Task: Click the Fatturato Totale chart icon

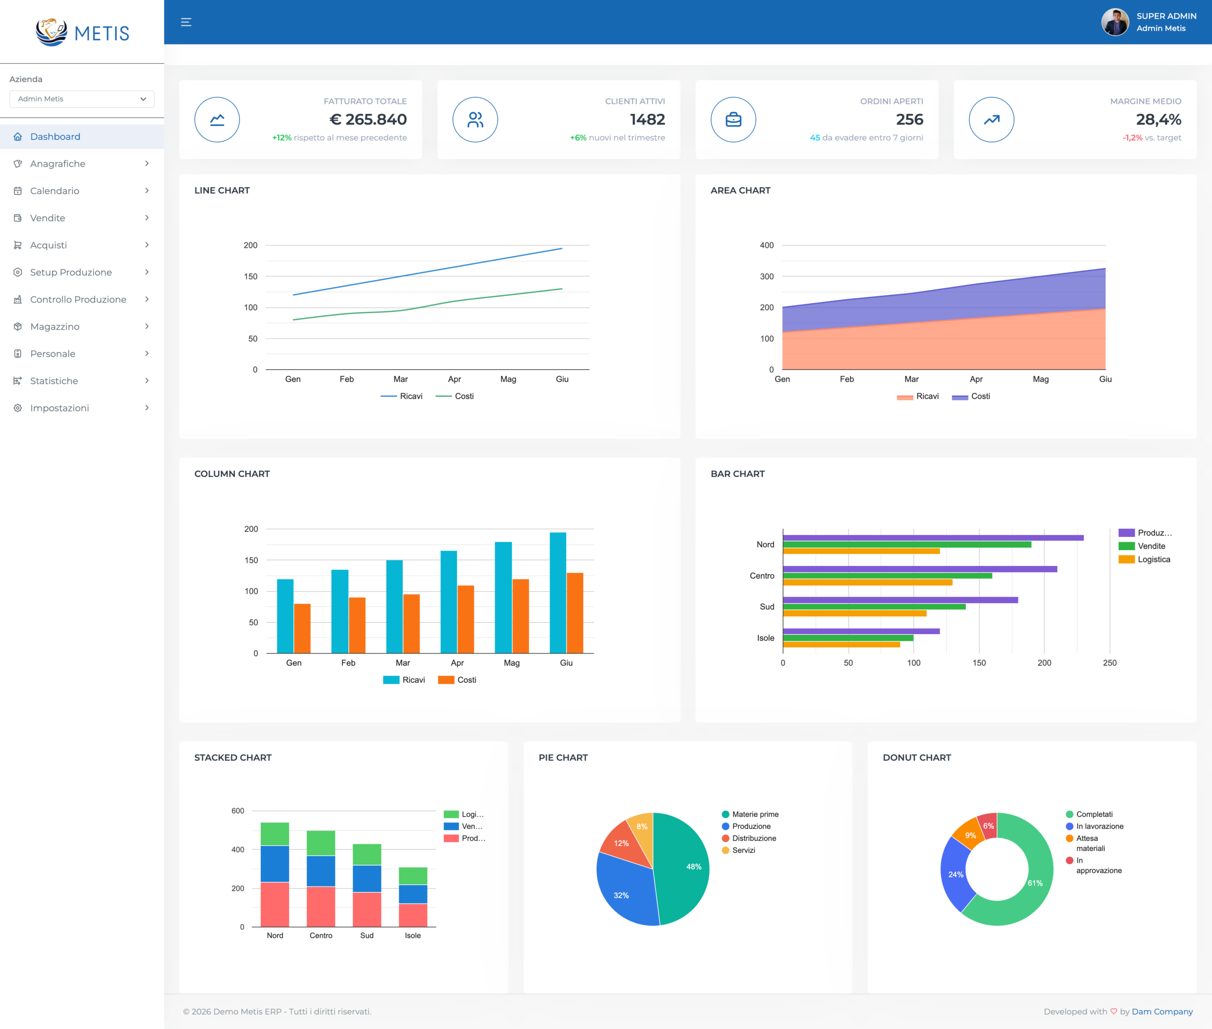Action: point(217,120)
